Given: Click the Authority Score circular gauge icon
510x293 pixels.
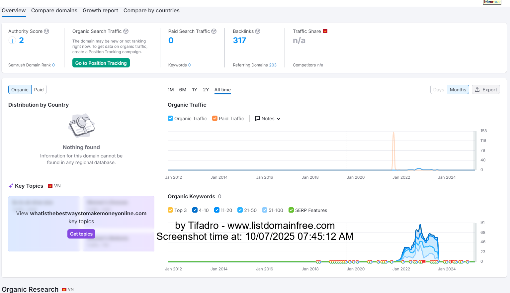Looking at the screenshot, I should (12, 41).
